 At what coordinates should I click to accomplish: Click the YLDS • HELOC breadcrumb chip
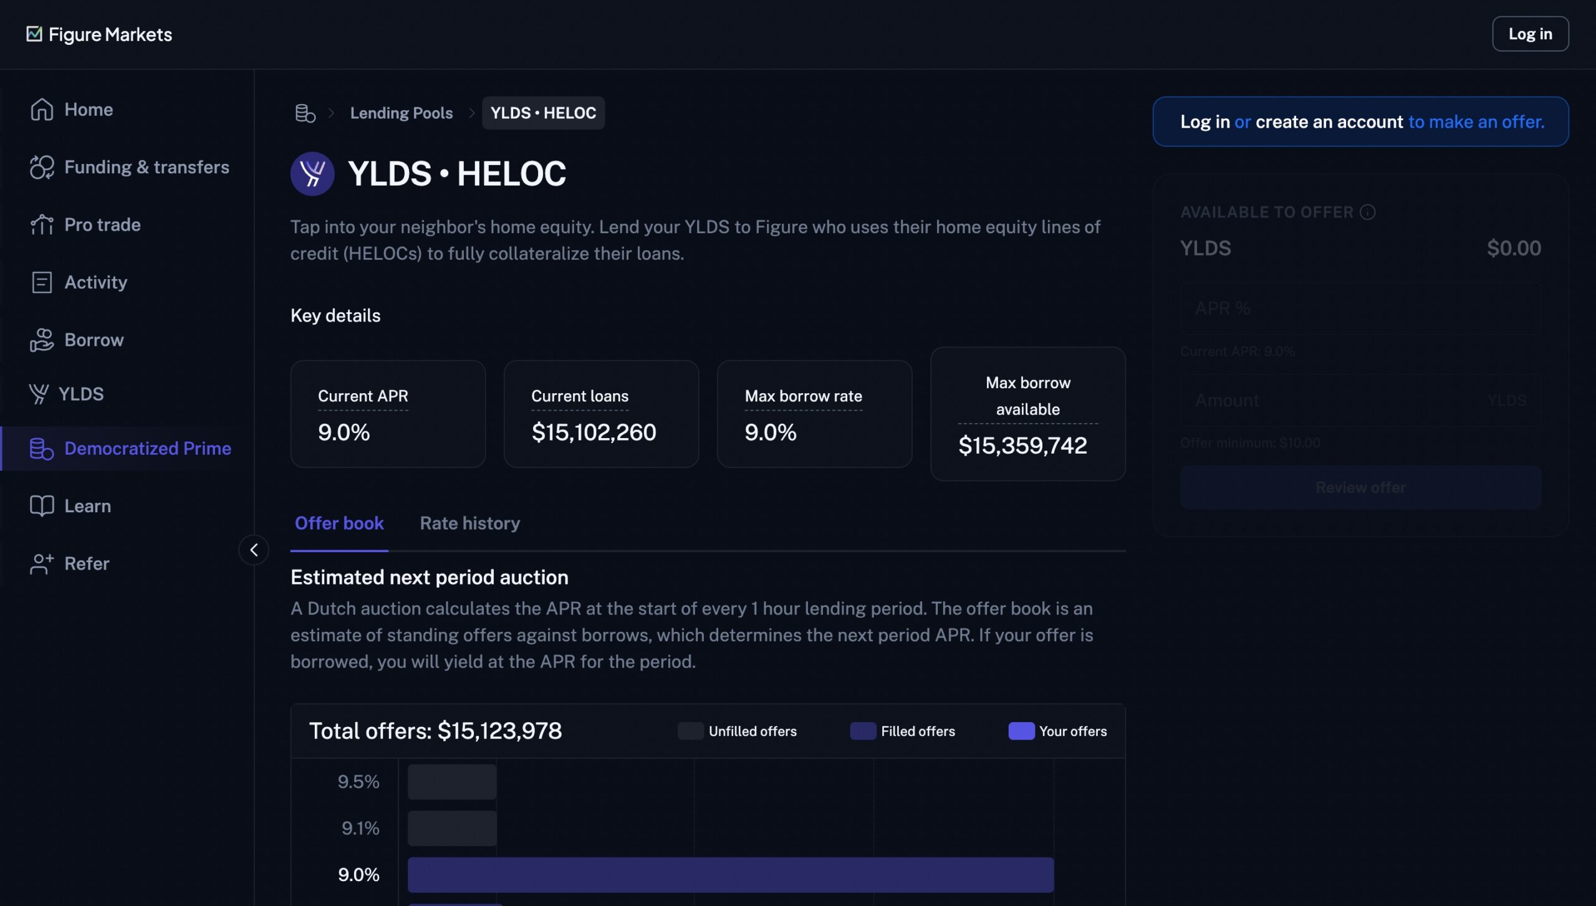[x=543, y=113]
